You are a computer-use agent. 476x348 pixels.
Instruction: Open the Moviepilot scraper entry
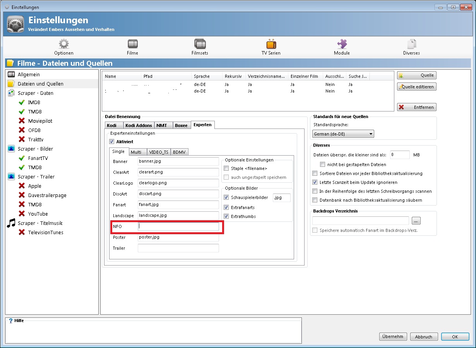(40, 121)
